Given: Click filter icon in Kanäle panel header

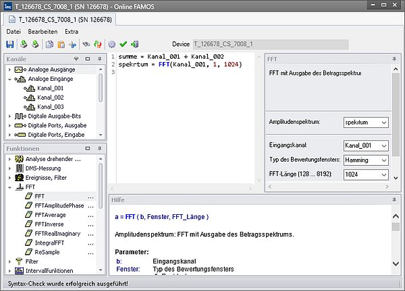Looking at the screenshot, I should (76, 59).
